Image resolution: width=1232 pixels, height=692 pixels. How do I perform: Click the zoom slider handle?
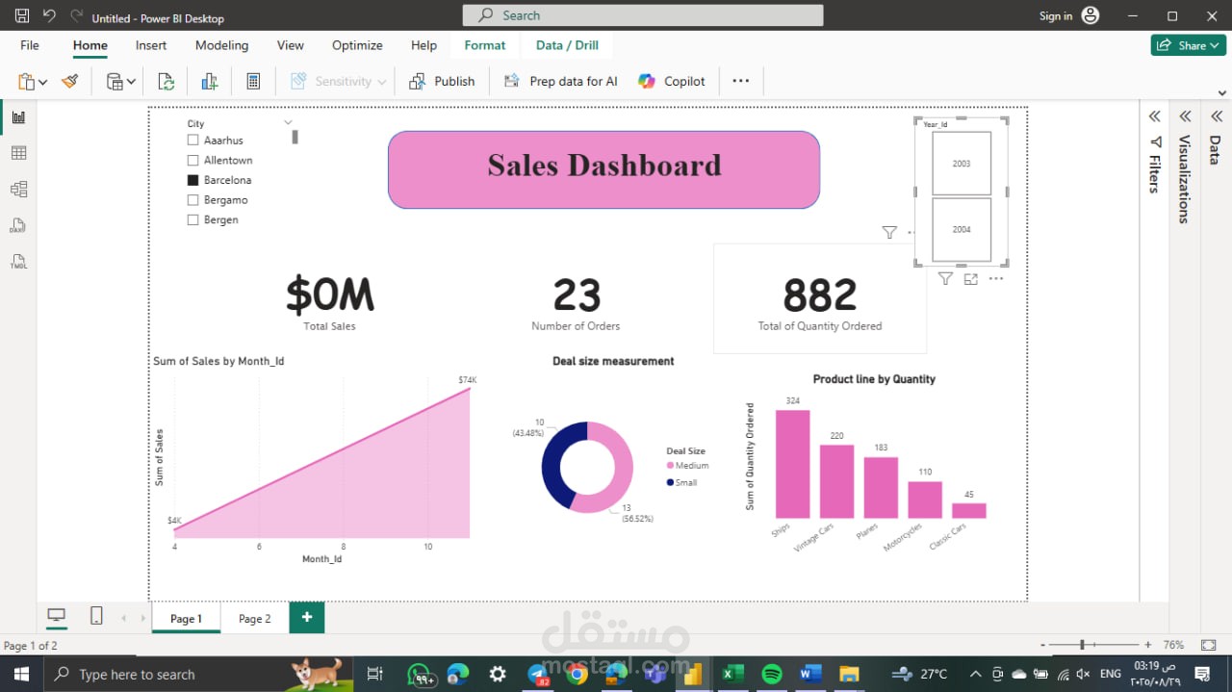point(1083,645)
